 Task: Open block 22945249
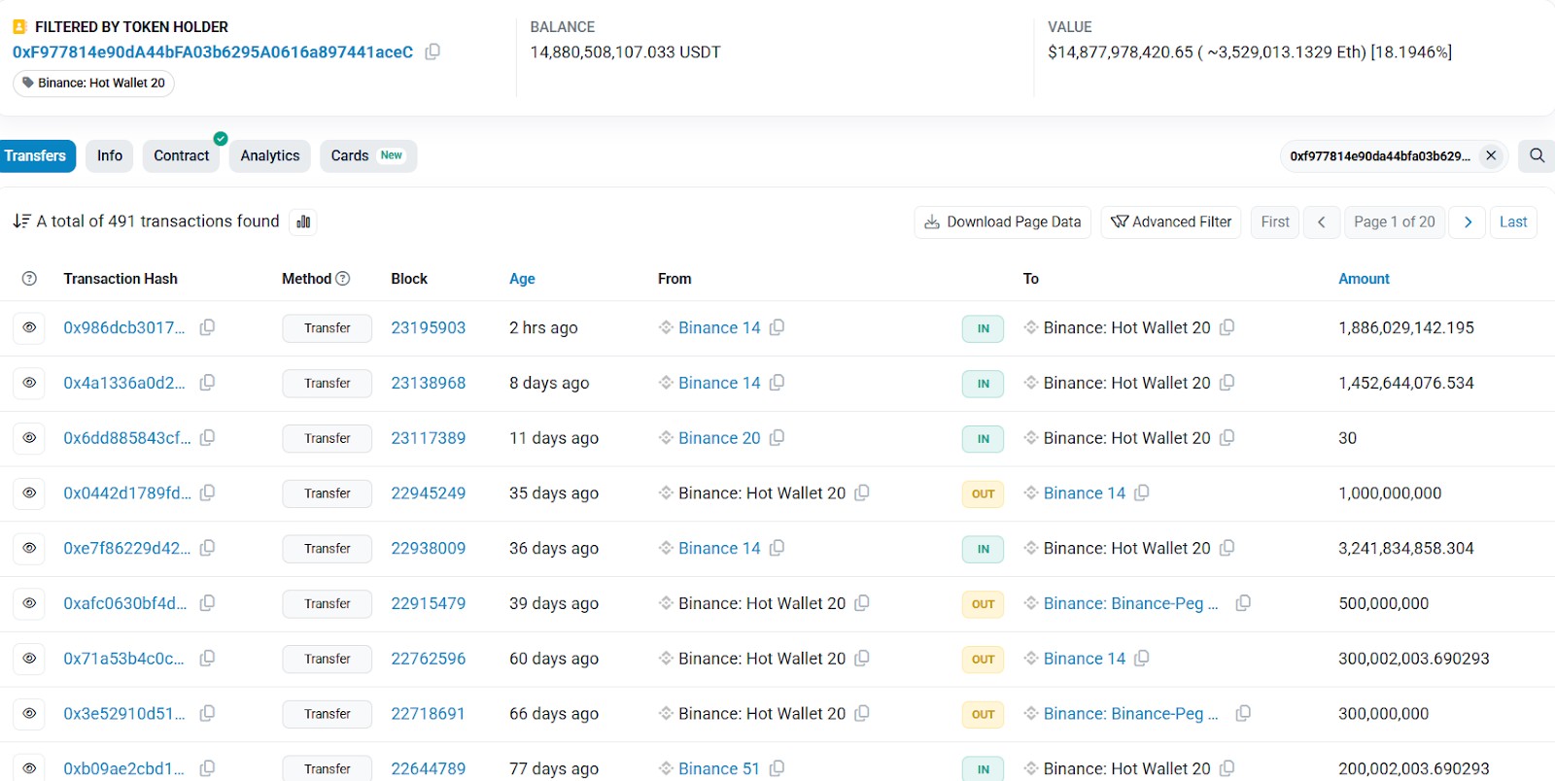pos(429,493)
